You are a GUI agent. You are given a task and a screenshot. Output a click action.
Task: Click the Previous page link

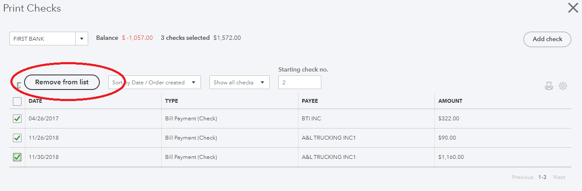pyautogui.click(x=523, y=177)
